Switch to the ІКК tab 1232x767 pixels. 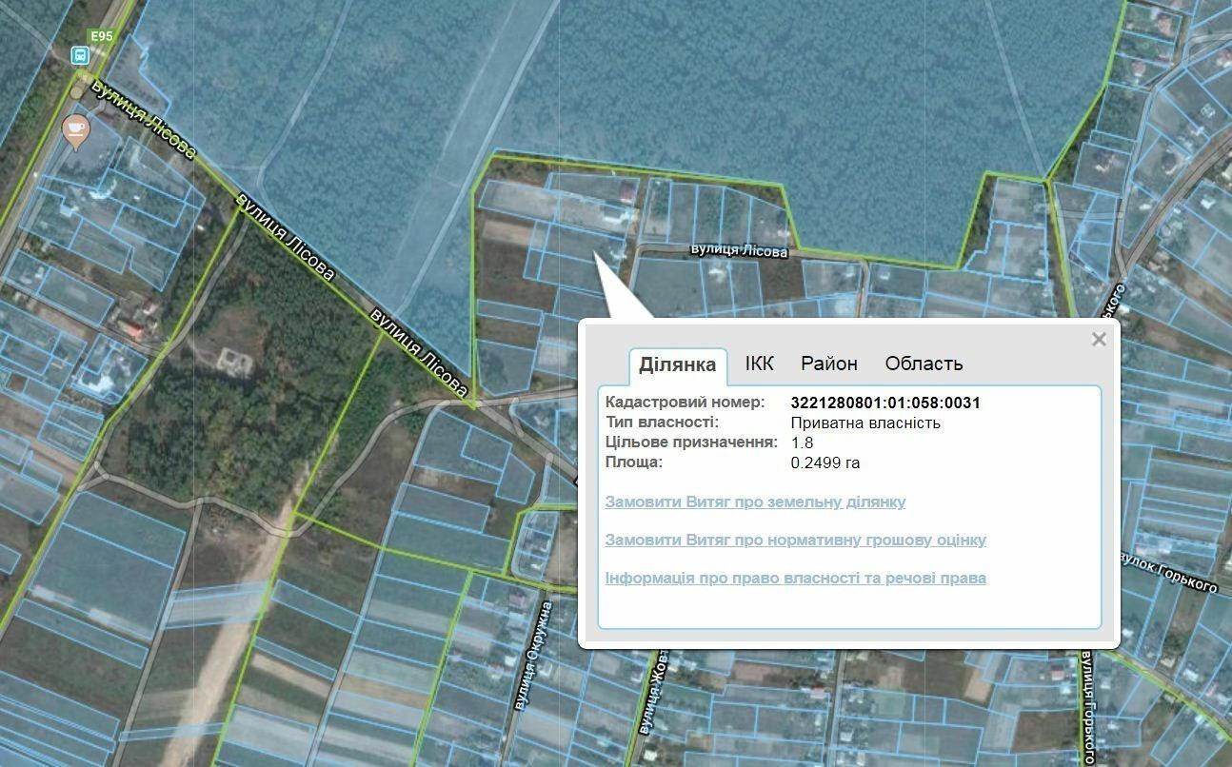760,364
